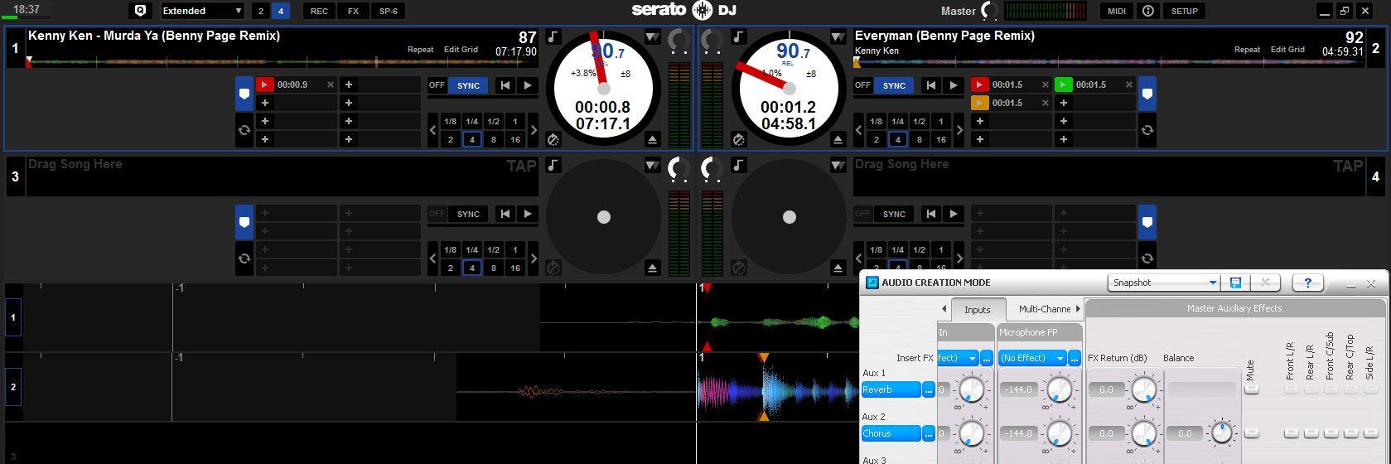Delete deck 2 green cue point
Image resolution: width=1391 pixels, height=464 pixels.
point(1128,85)
